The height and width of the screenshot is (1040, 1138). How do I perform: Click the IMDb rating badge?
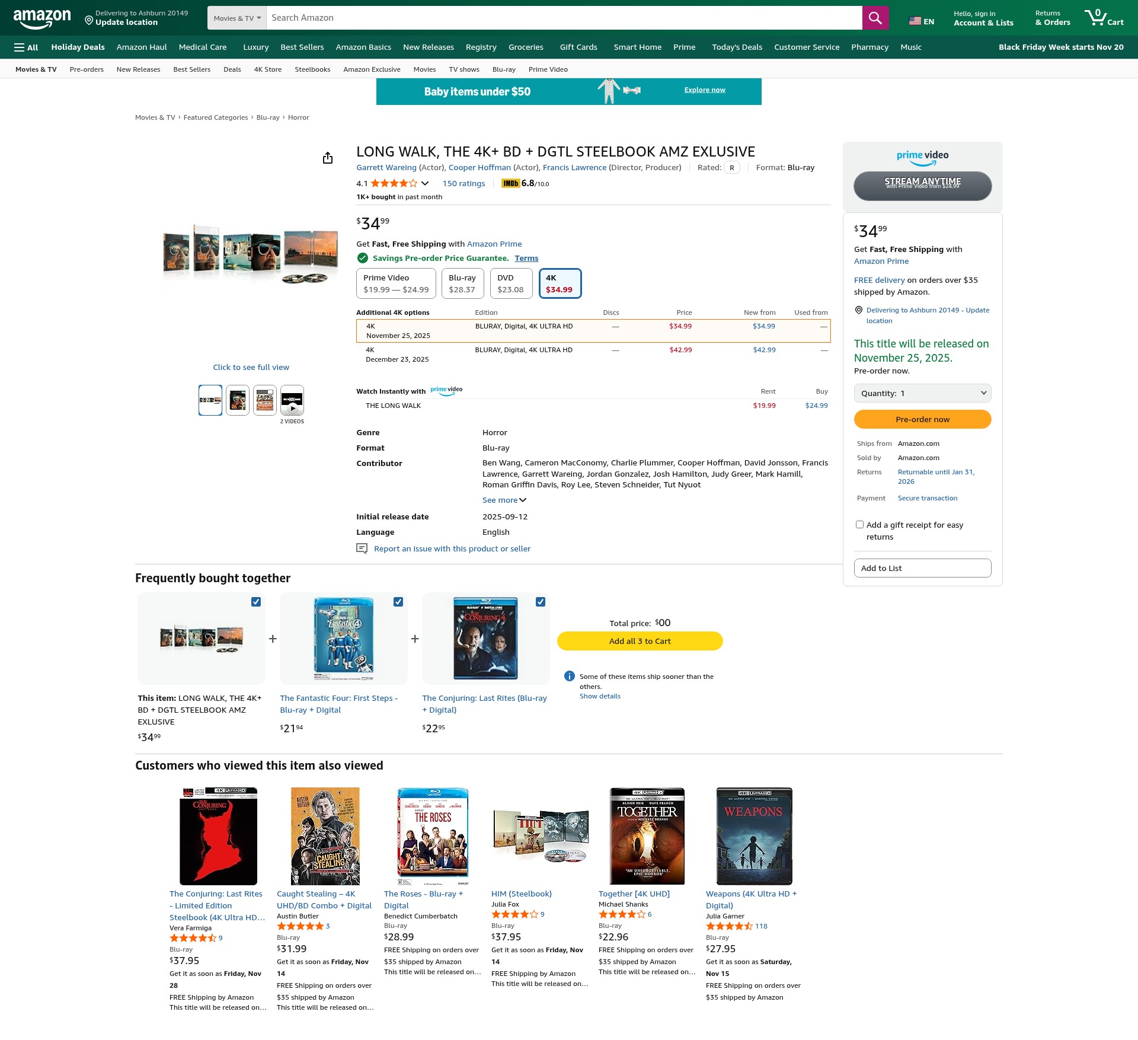pos(510,184)
